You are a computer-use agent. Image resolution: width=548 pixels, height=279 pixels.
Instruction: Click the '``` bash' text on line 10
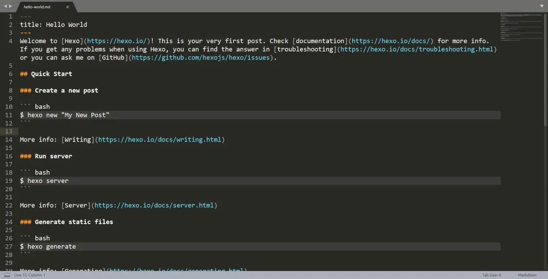[35, 107]
